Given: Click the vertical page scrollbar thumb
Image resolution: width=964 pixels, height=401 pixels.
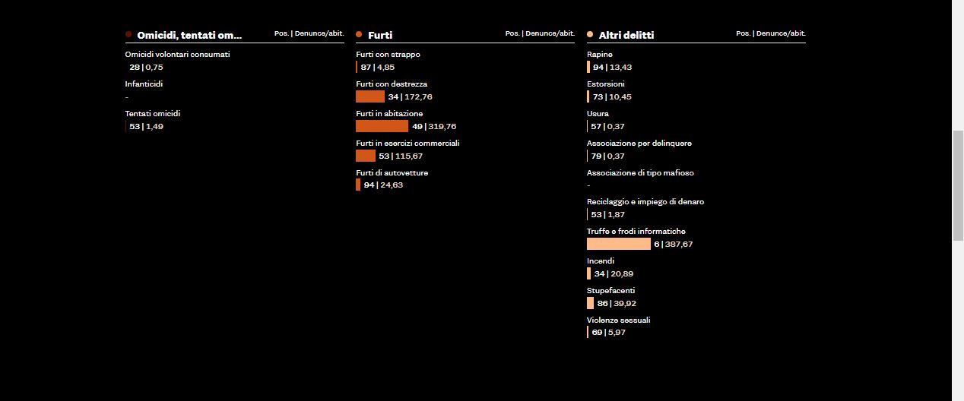Looking at the screenshot, I should (x=958, y=185).
